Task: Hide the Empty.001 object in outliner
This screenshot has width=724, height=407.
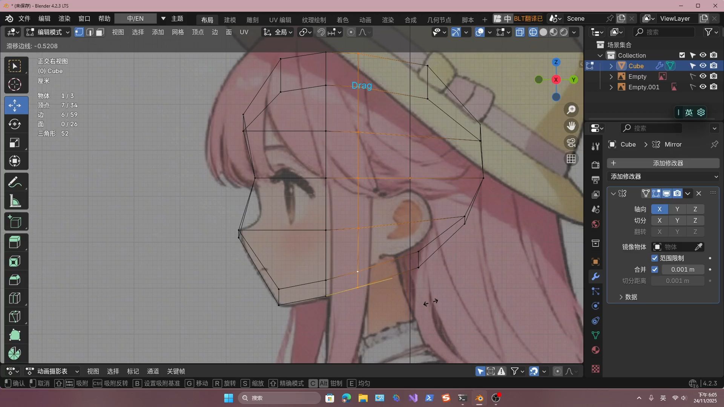Action: pos(703,87)
